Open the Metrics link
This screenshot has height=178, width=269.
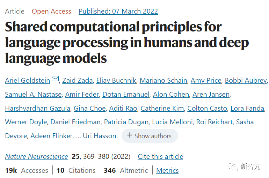click(167, 170)
